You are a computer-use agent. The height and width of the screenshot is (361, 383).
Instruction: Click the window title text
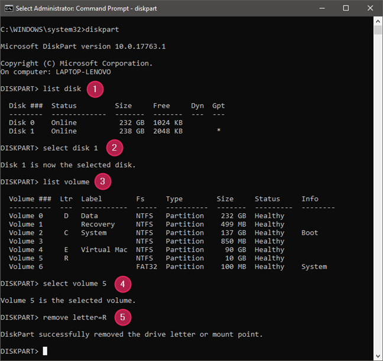point(83,9)
